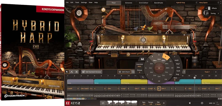
Task: Add a new track with the plus button
Action: pyautogui.click(x=216, y=72)
